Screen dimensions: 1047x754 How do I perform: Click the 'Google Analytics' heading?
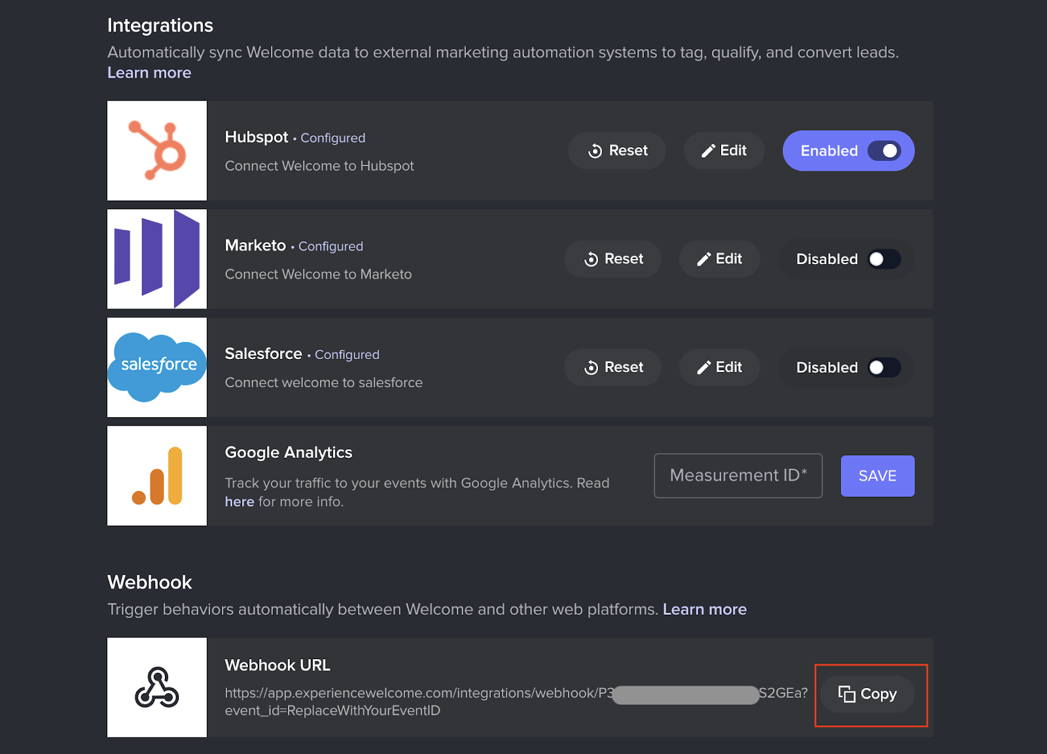289,453
